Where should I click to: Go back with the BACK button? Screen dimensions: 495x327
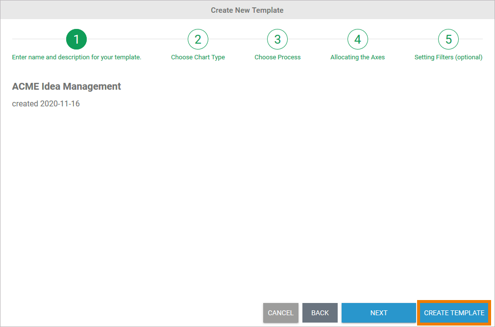(320, 313)
